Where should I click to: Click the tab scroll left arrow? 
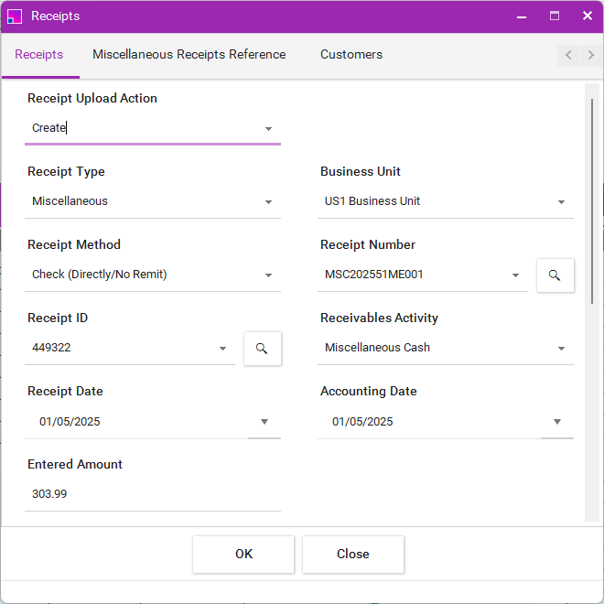568,55
